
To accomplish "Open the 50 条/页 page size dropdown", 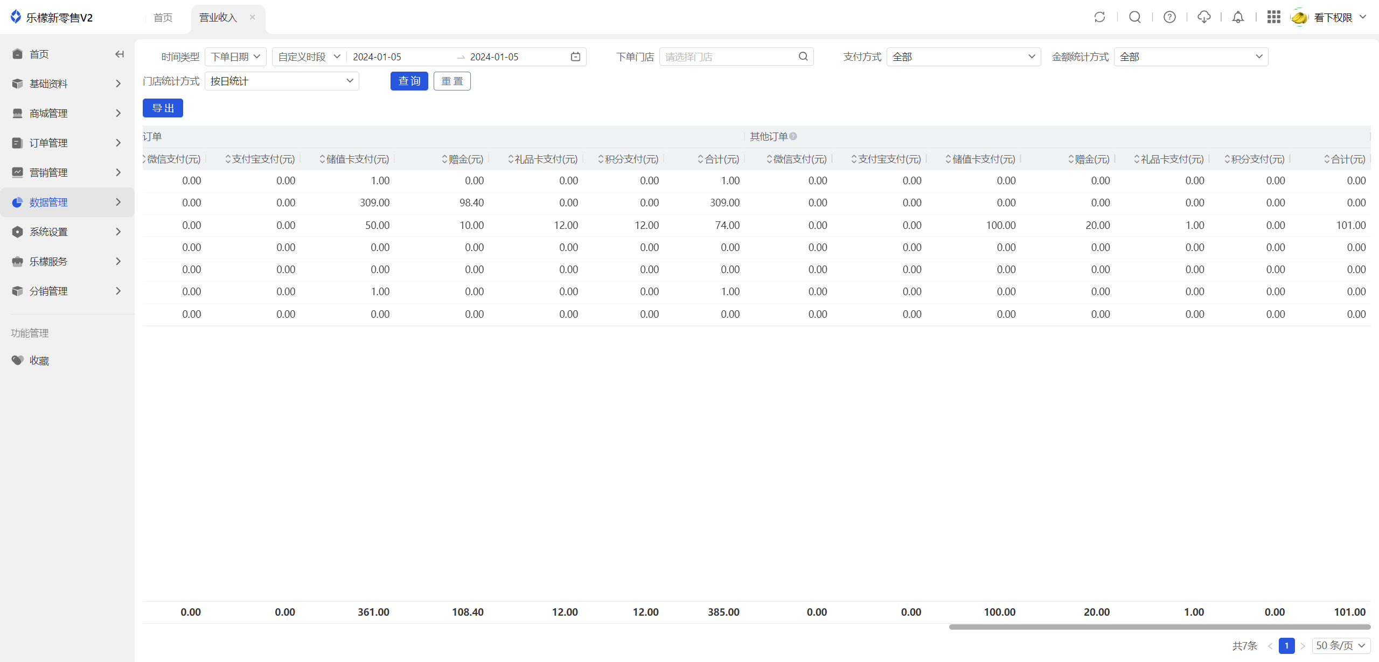I will point(1341,645).
